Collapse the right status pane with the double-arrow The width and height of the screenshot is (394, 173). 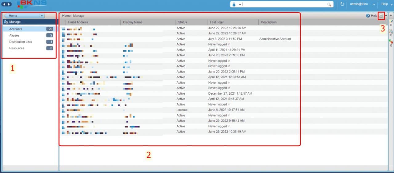click(x=391, y=16)
